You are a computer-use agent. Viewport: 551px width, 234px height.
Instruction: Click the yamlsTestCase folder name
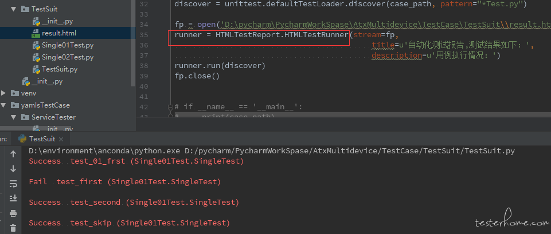point(45,105)
